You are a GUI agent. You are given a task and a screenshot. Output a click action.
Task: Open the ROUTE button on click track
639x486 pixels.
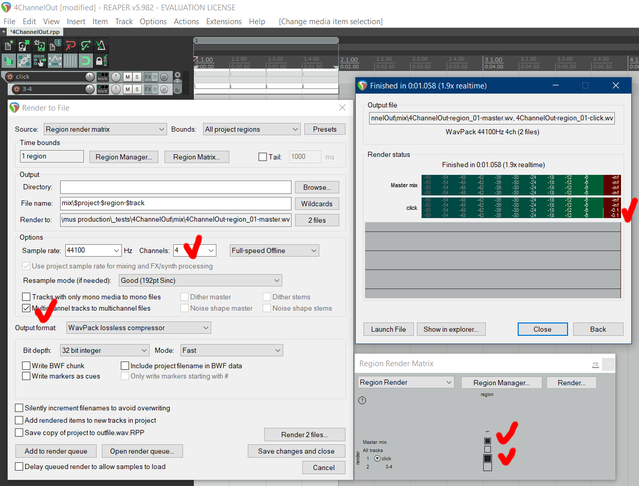103,77
